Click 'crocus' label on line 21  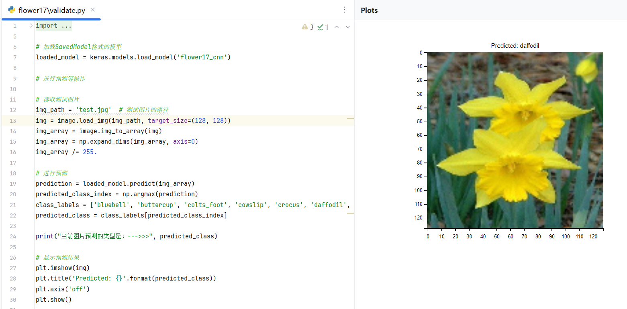(289, 205)
